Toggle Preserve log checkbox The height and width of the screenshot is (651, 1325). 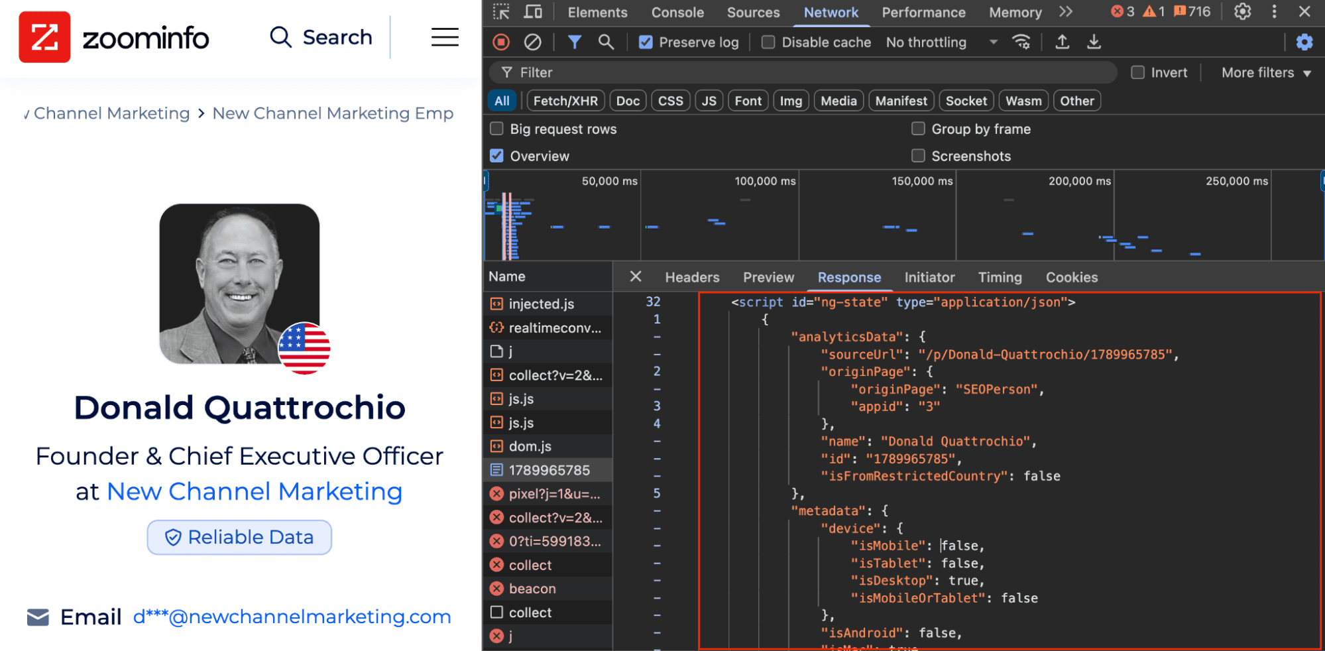pyautogui.click(x=645, y=42)
